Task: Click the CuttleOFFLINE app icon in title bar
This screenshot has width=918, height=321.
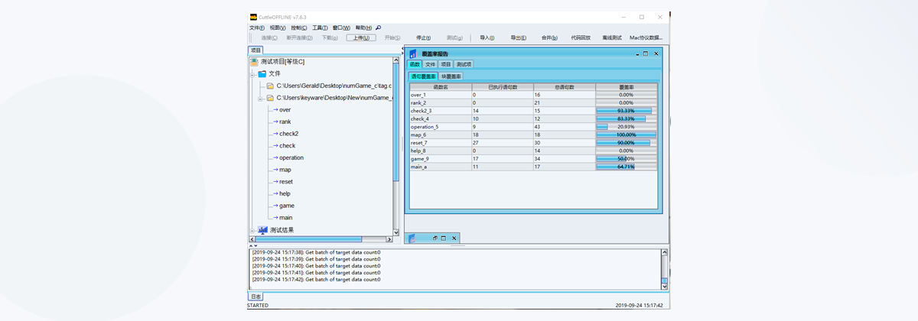Action: pyautogui.click(x=253, y=18)
